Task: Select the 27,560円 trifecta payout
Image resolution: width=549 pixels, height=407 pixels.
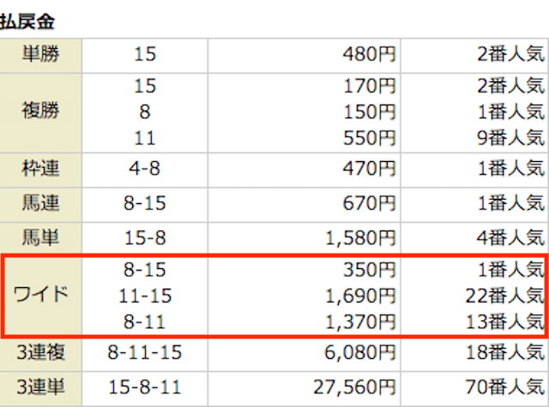Action: (x=354, y=387)
